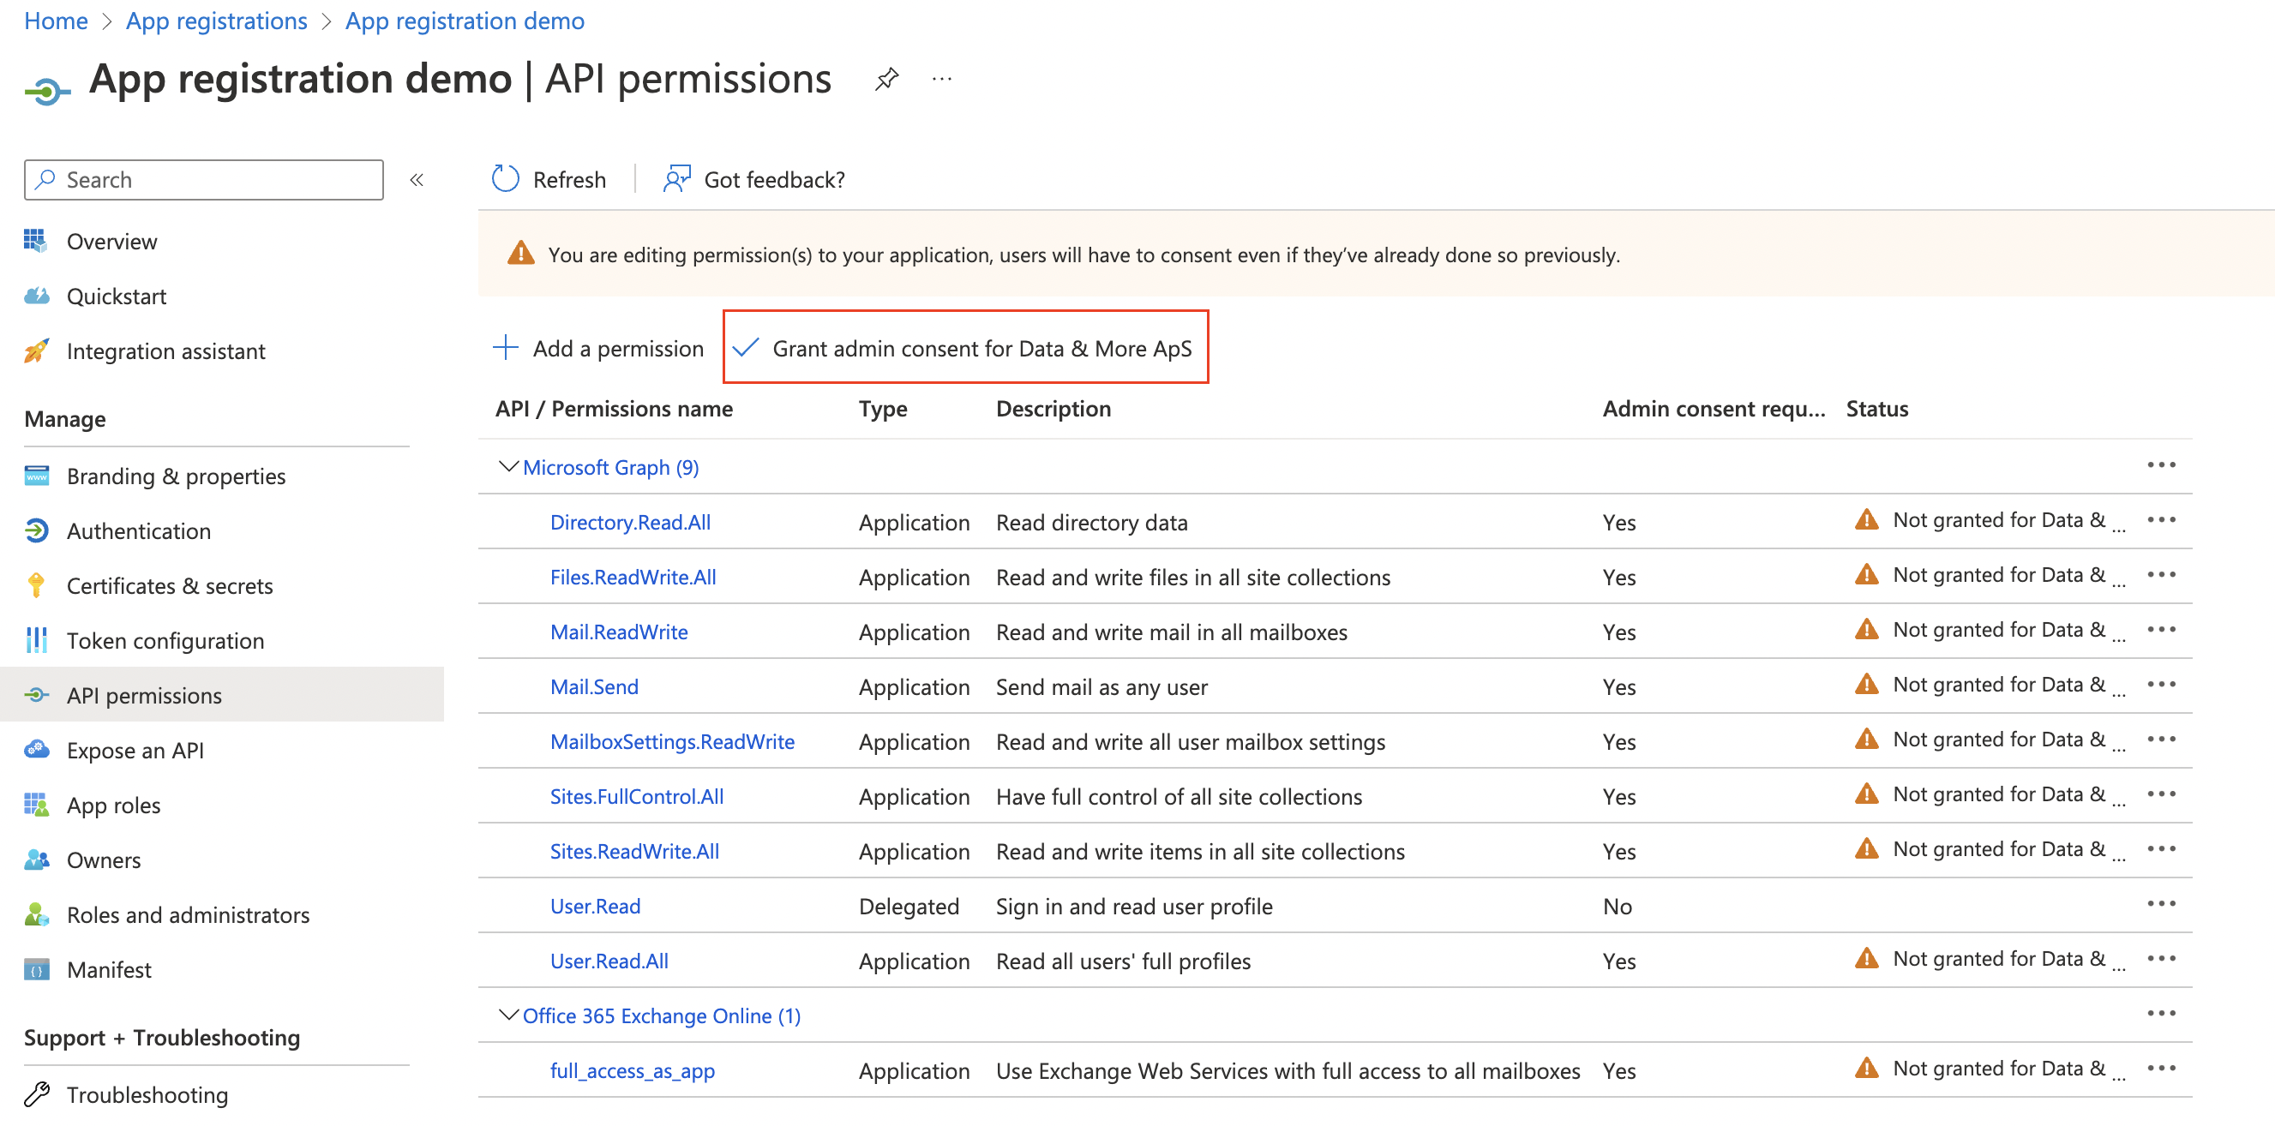
Task: Open more options for Office 365 Exchange Online group
Action: coord(2161,1013)
